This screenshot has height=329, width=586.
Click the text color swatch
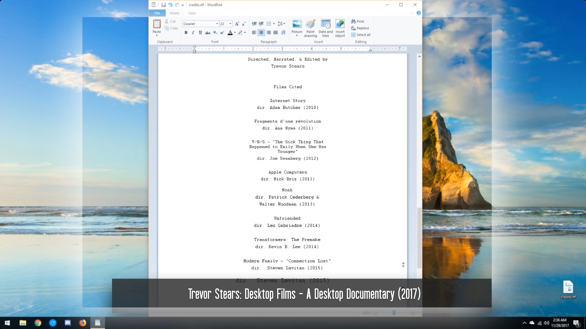pos(230,33)
